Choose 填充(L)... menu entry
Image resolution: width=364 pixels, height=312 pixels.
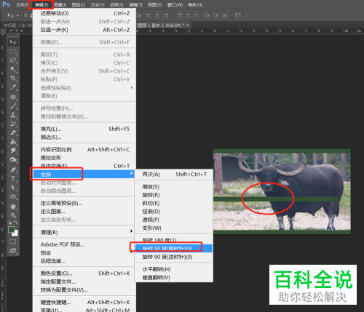pos(84,129)
